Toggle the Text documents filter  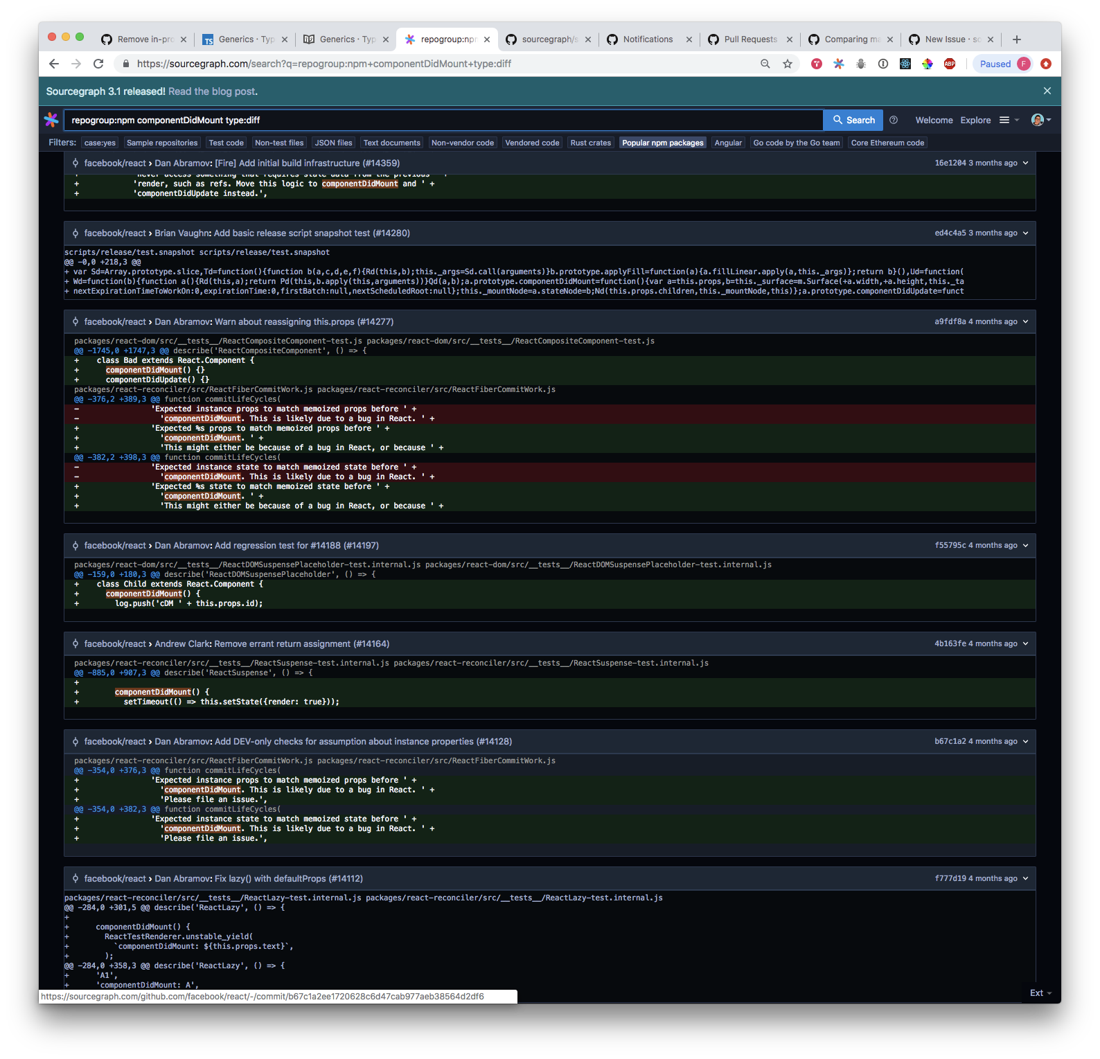[392, 143]
